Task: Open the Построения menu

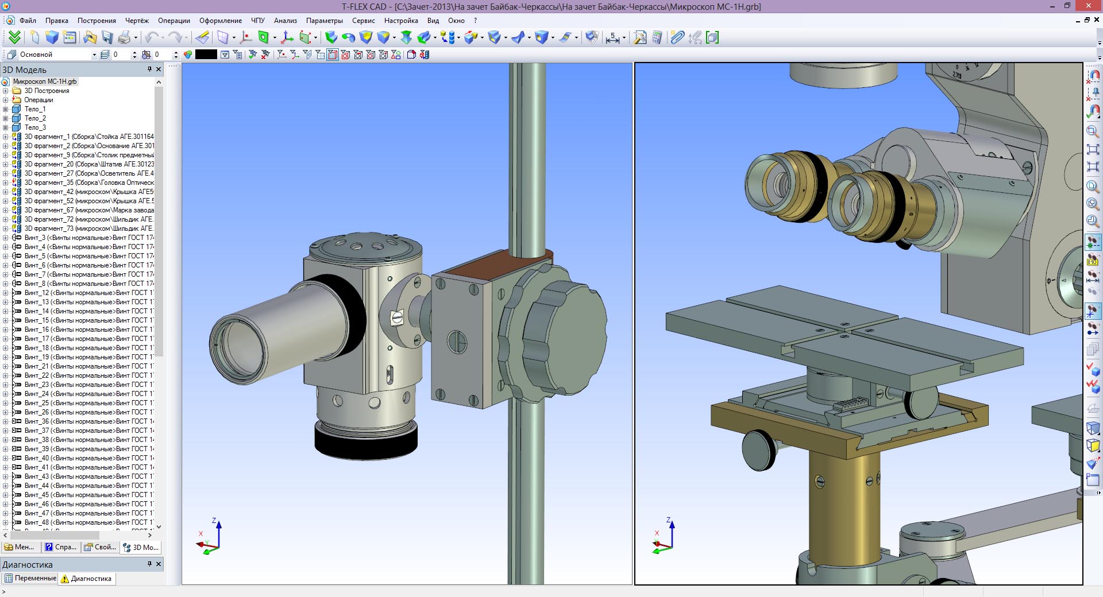Action: 97,21
